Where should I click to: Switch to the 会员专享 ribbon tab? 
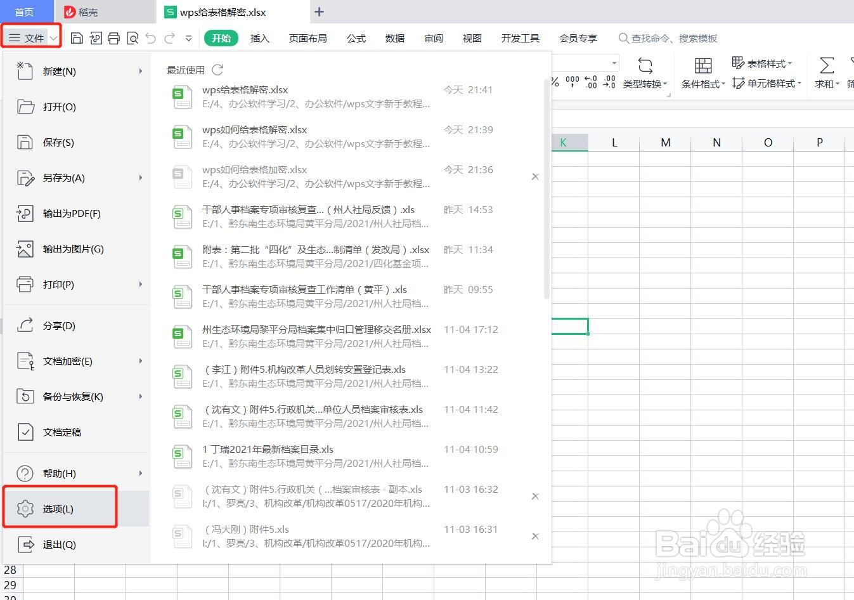click(x=578, y=39)
